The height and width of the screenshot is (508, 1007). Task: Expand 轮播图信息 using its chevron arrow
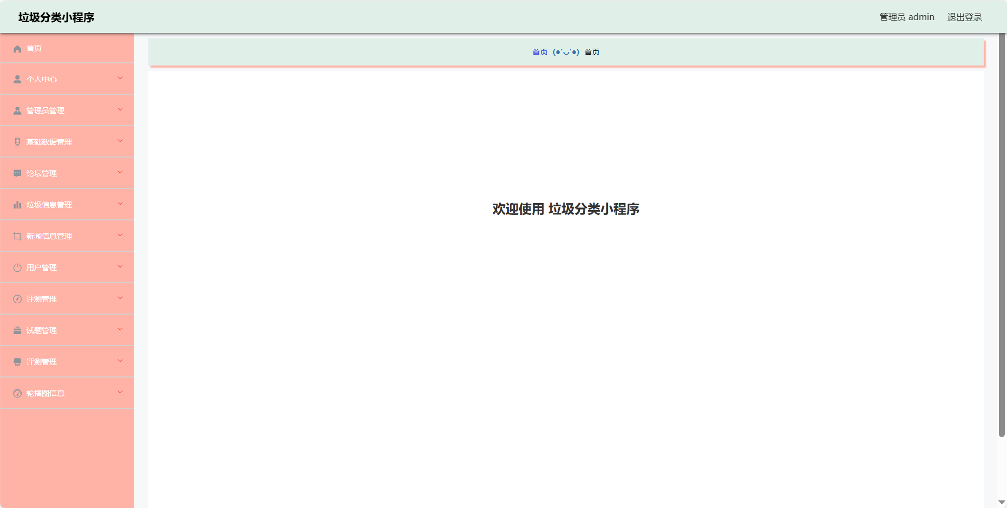click(x=120, y=392)
